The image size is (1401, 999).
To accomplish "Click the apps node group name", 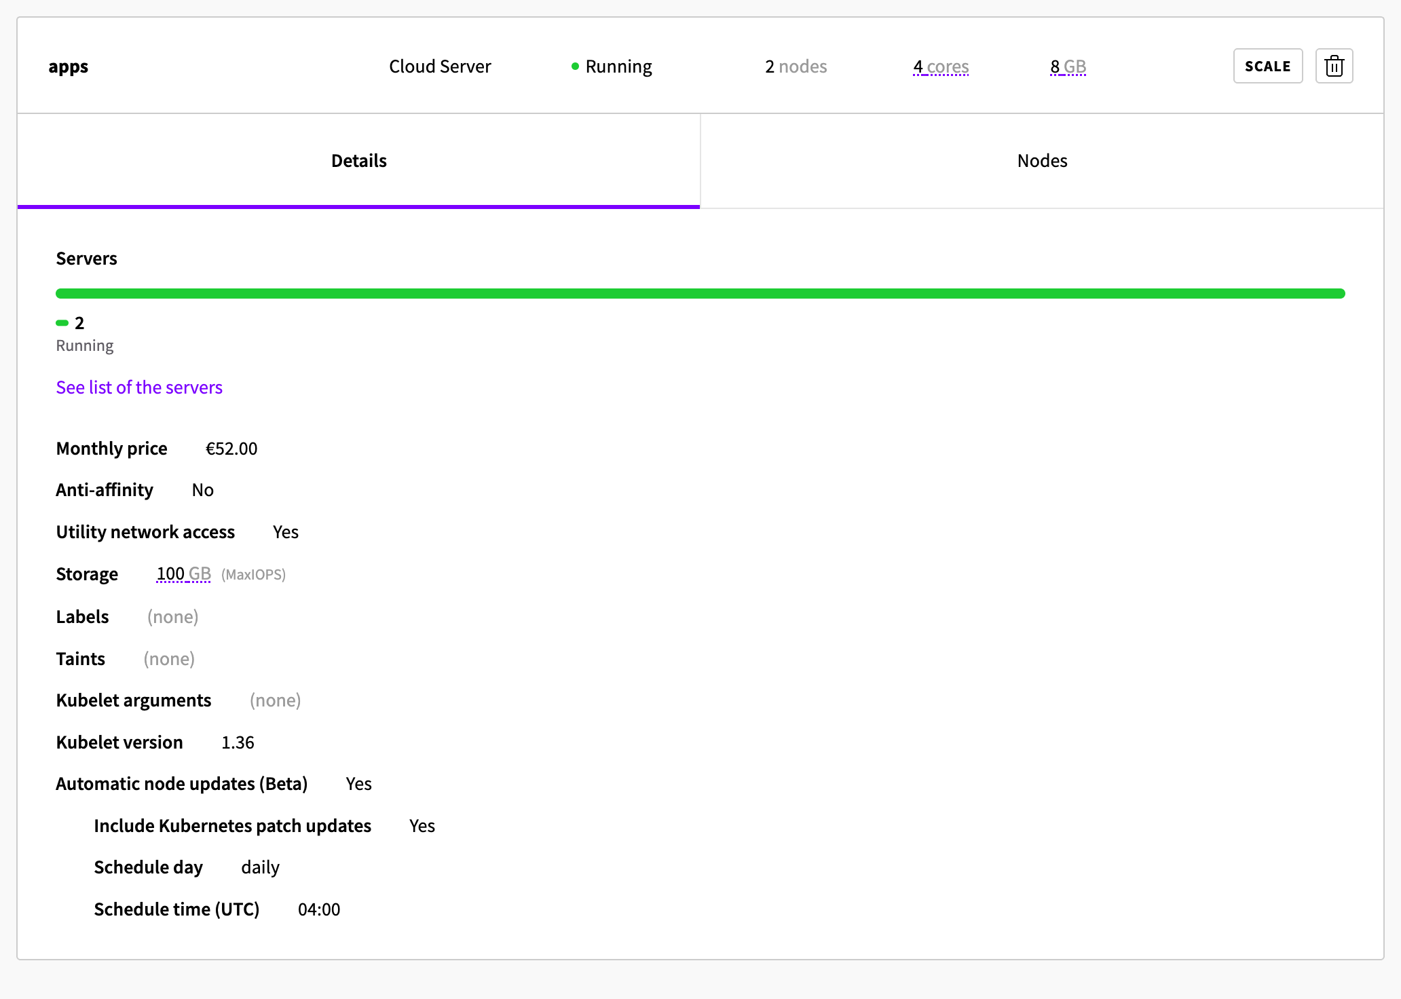I will coord(69,67).
